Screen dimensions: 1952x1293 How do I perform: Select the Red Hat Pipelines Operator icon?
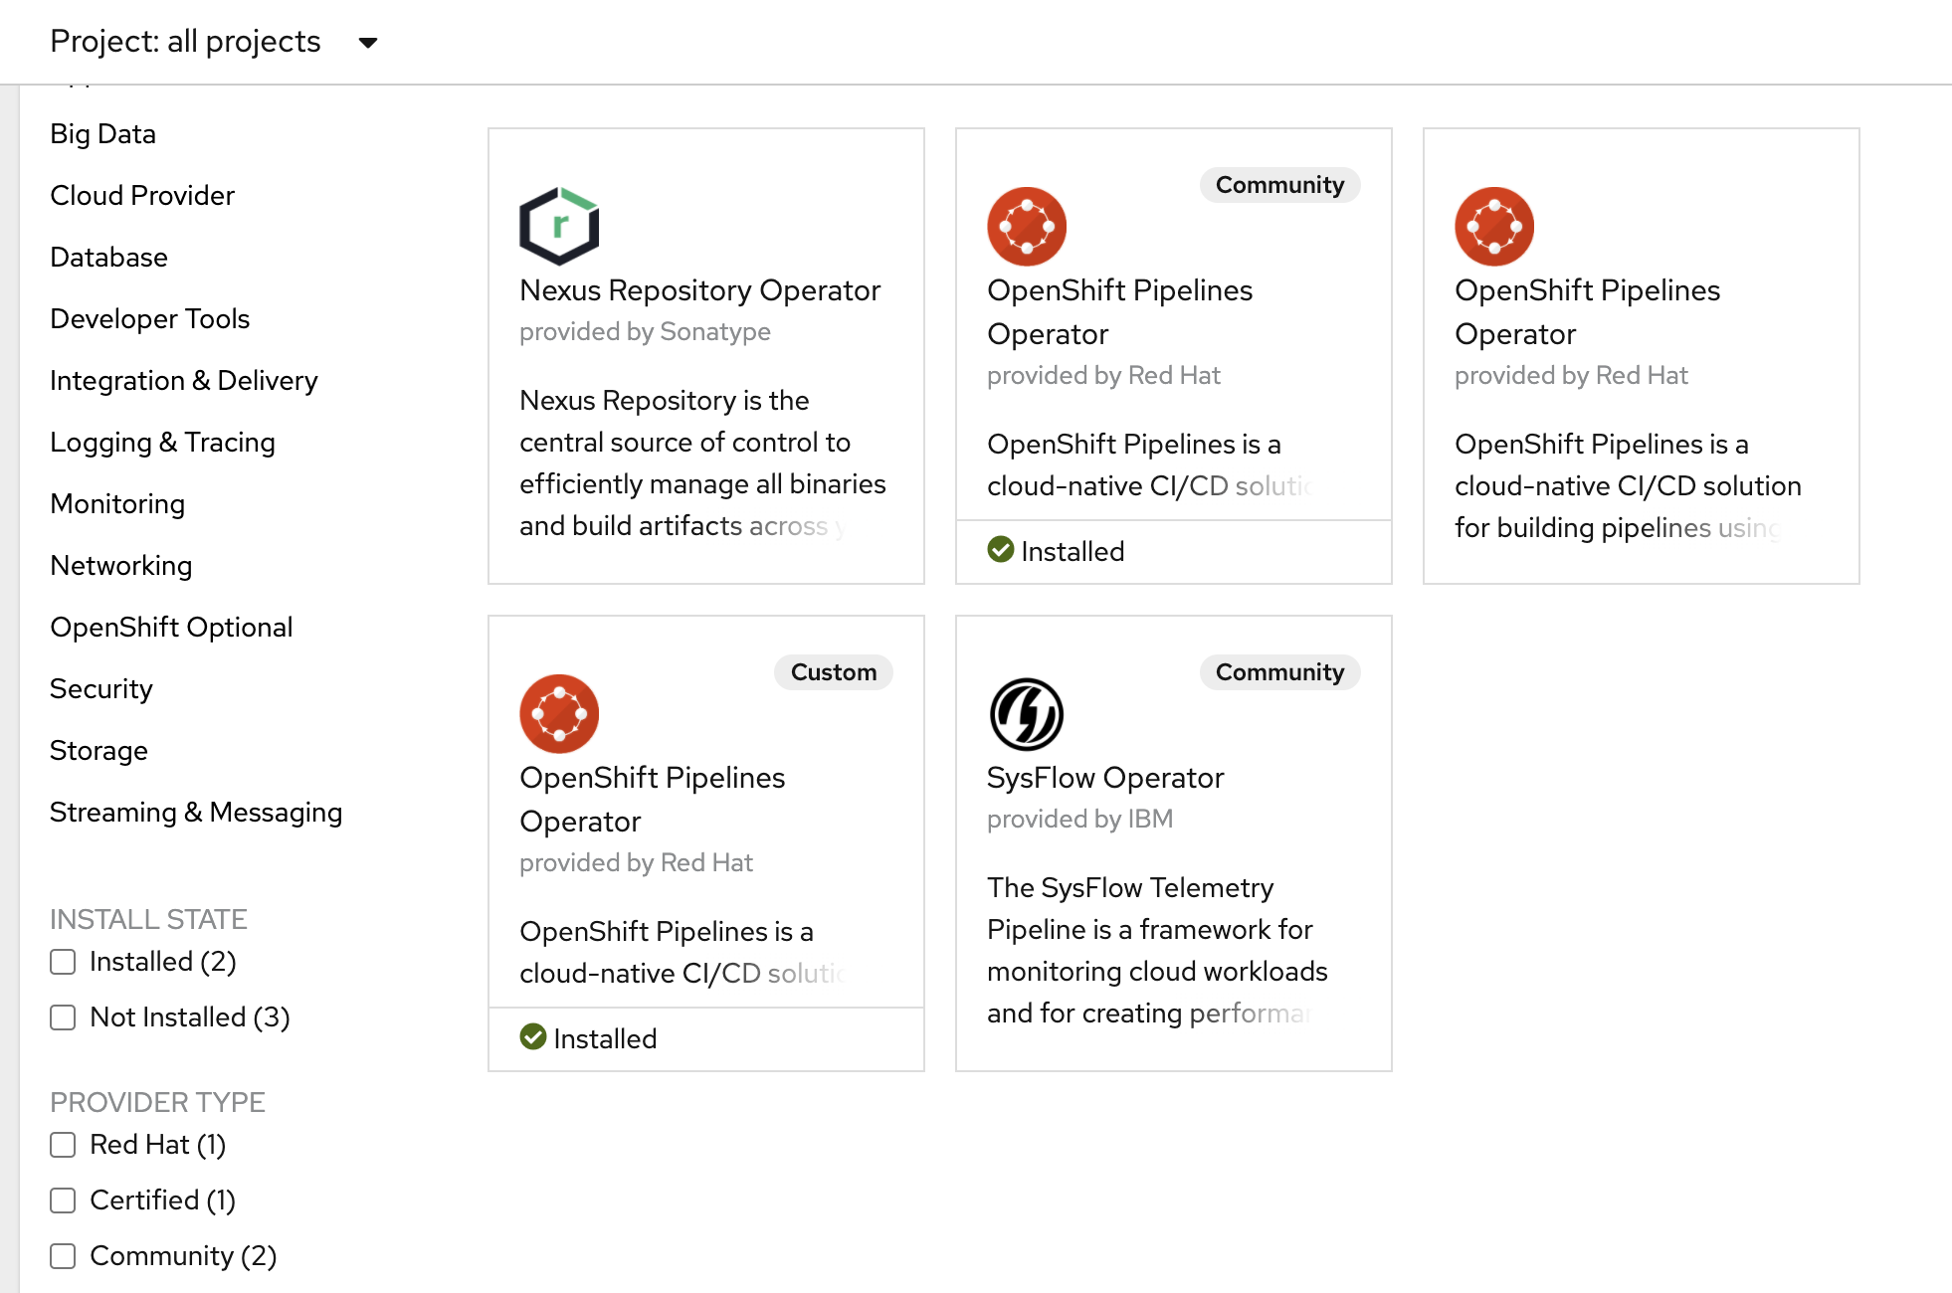[x=1493, y=225]
